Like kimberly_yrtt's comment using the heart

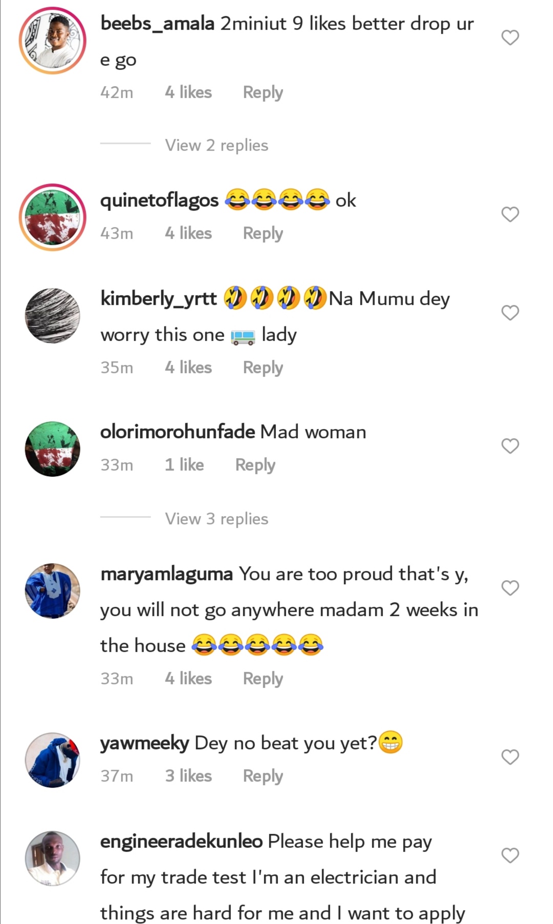[510, 313]
